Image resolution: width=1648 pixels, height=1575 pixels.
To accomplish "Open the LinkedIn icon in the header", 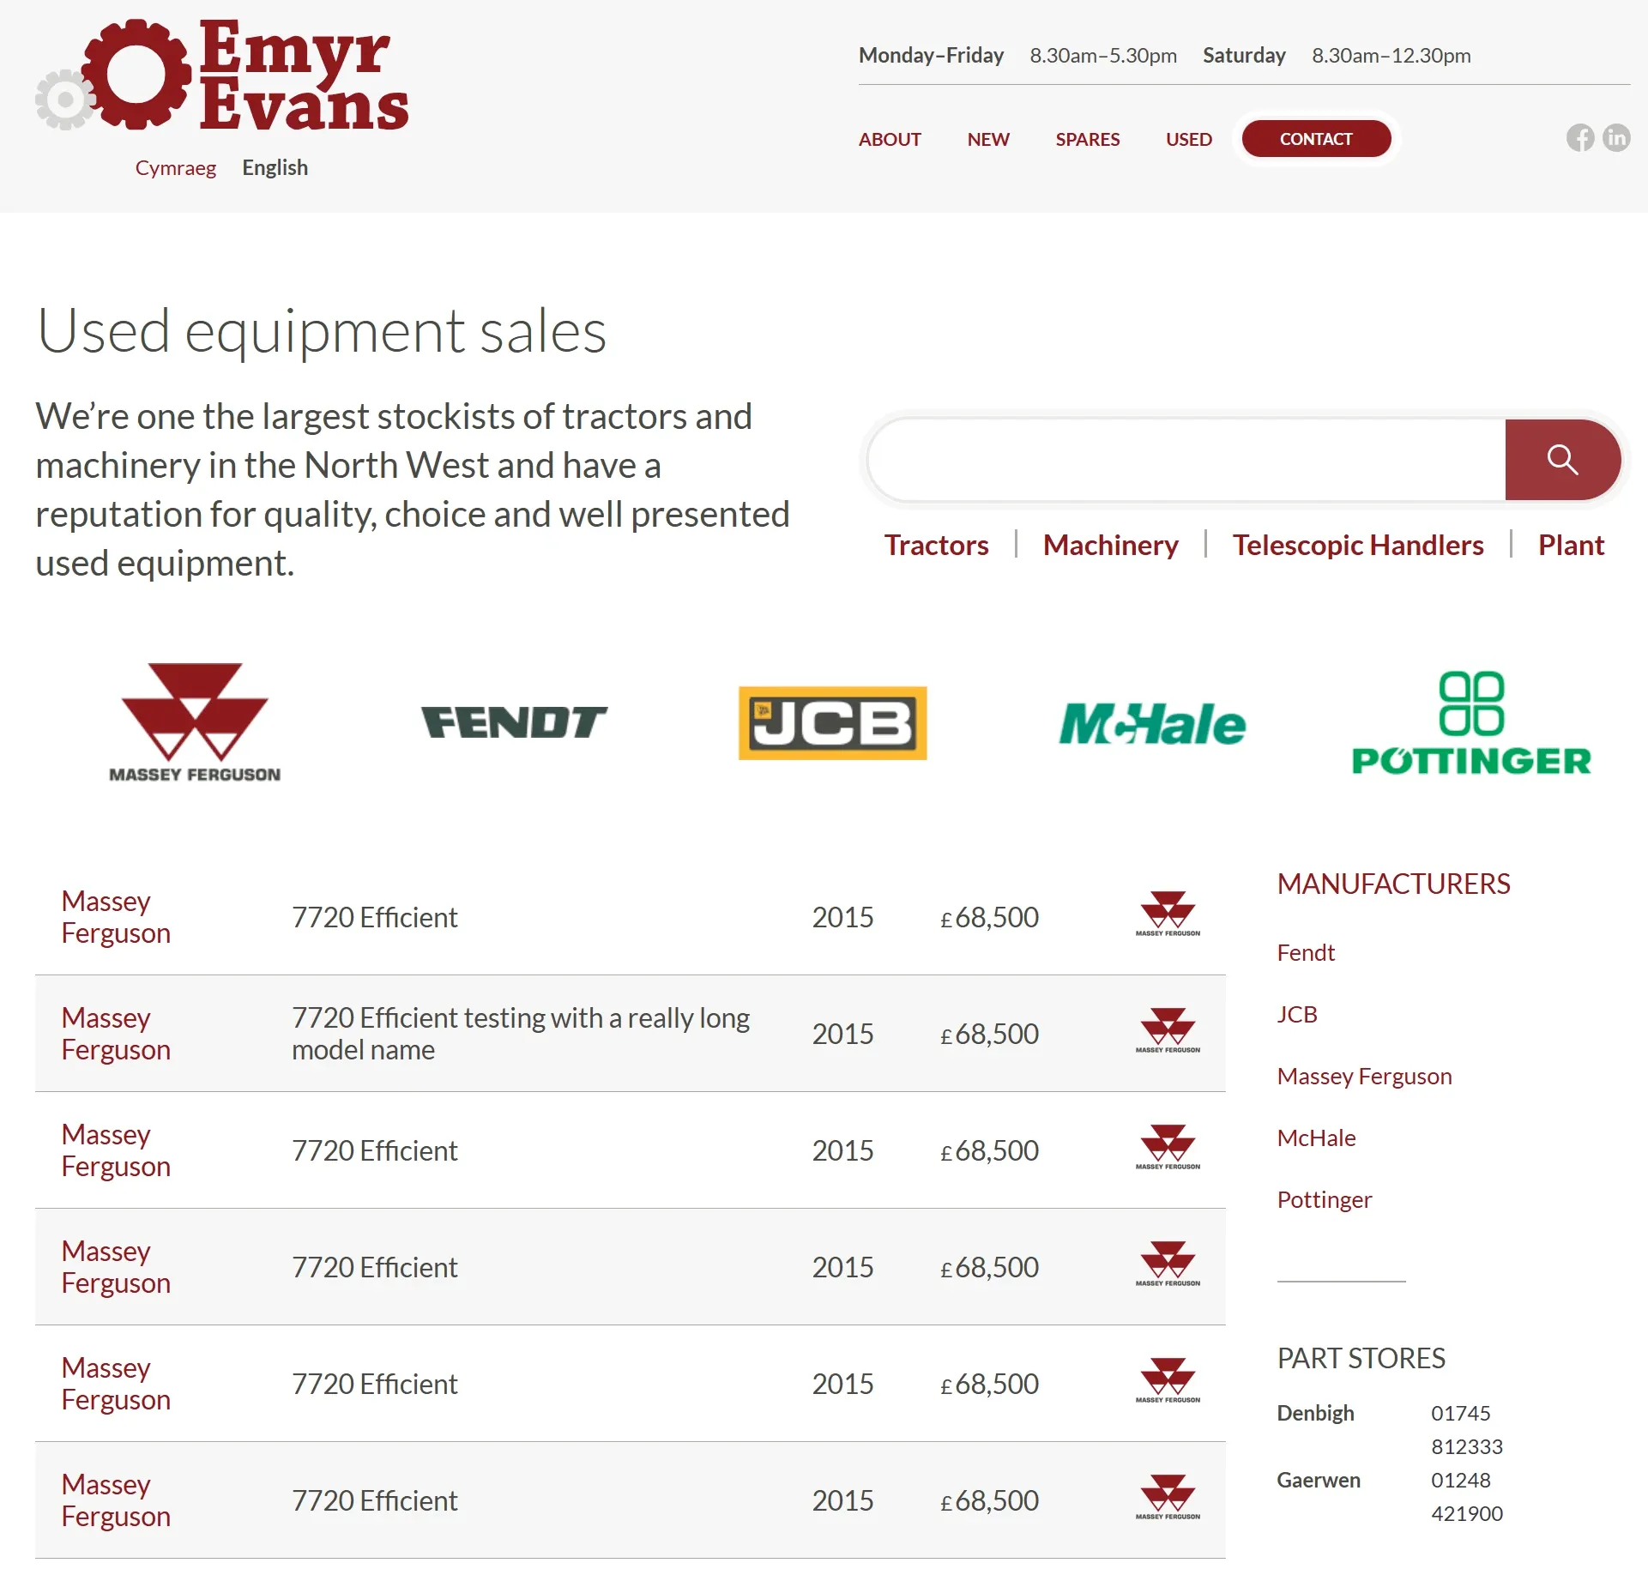I will (x=1618, y=138).
